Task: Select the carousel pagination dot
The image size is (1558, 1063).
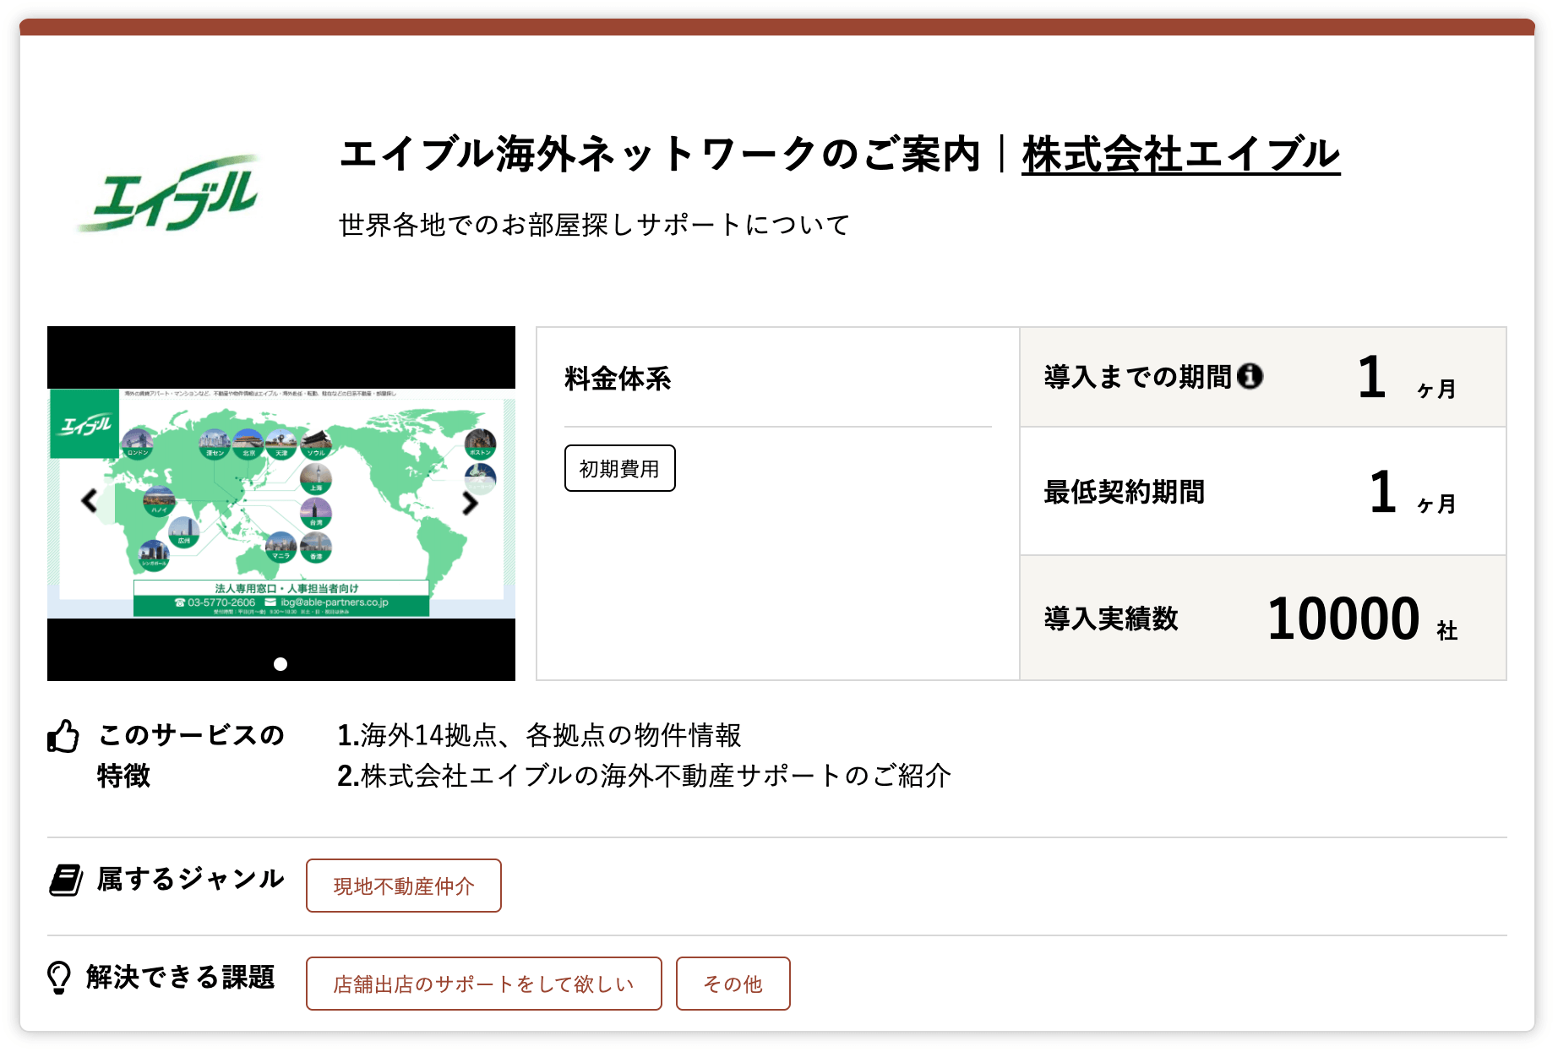Action: [x=281, y=664]
